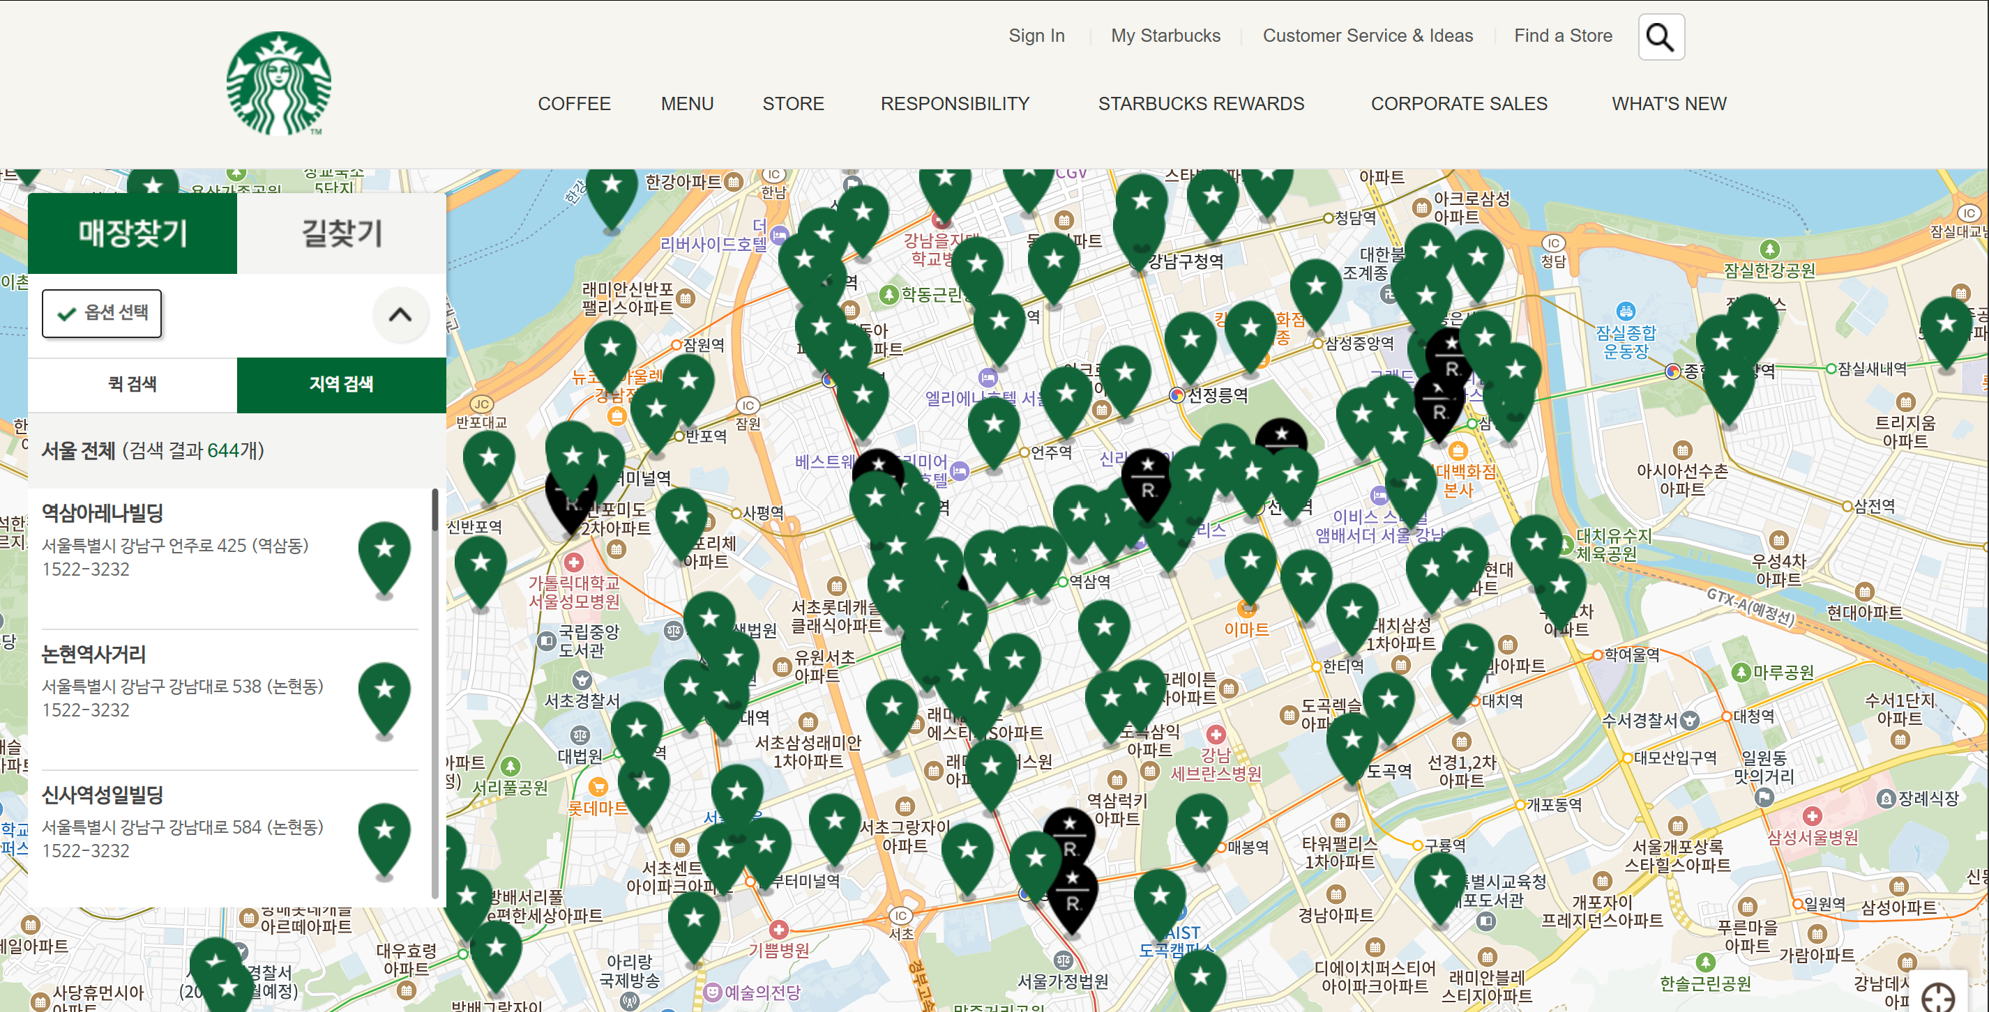Select the store pin above 신반포역 label

click(489, 466)
